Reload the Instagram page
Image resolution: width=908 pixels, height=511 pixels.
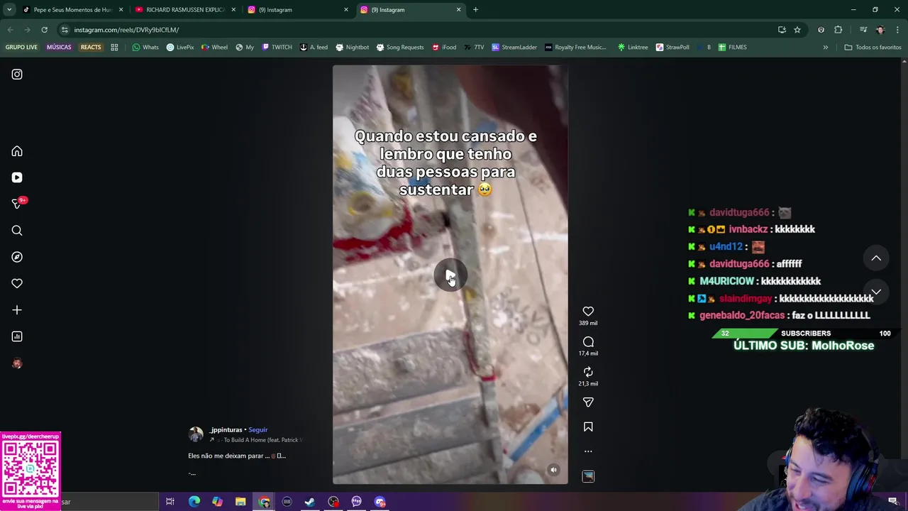pyautogui.click(x=44, y=30)
